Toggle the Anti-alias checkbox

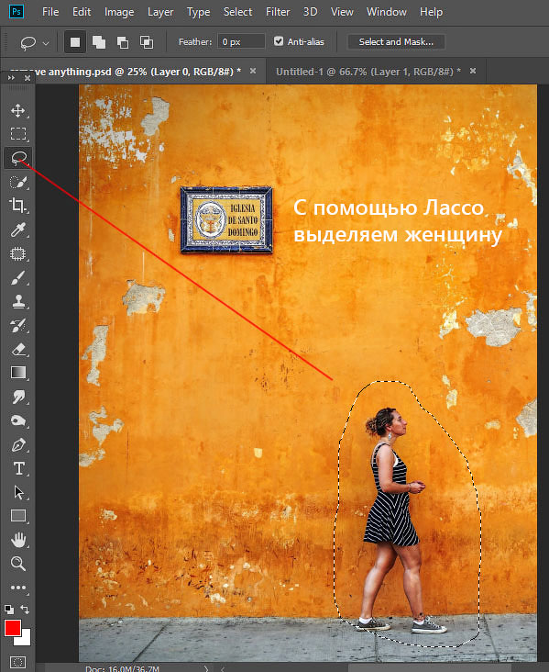click(x=279, y=41)
